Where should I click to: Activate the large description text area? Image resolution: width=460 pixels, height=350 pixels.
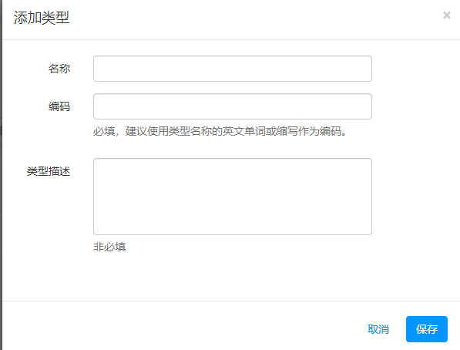233,197
